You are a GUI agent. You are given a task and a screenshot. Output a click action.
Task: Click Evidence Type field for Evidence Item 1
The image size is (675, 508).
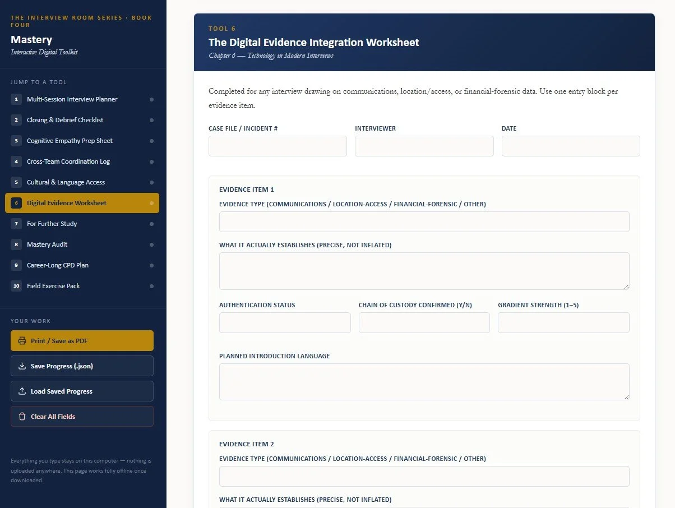click(x=424, y=221)
